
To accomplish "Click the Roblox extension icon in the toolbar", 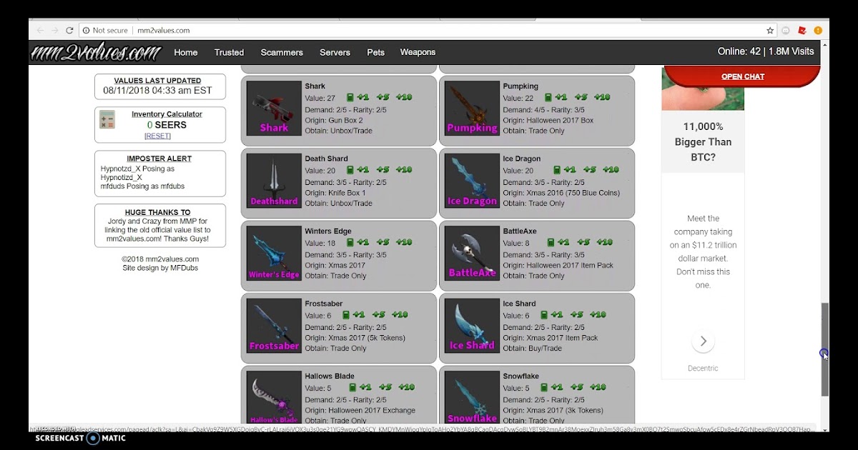I will click(x=802, y=31).
